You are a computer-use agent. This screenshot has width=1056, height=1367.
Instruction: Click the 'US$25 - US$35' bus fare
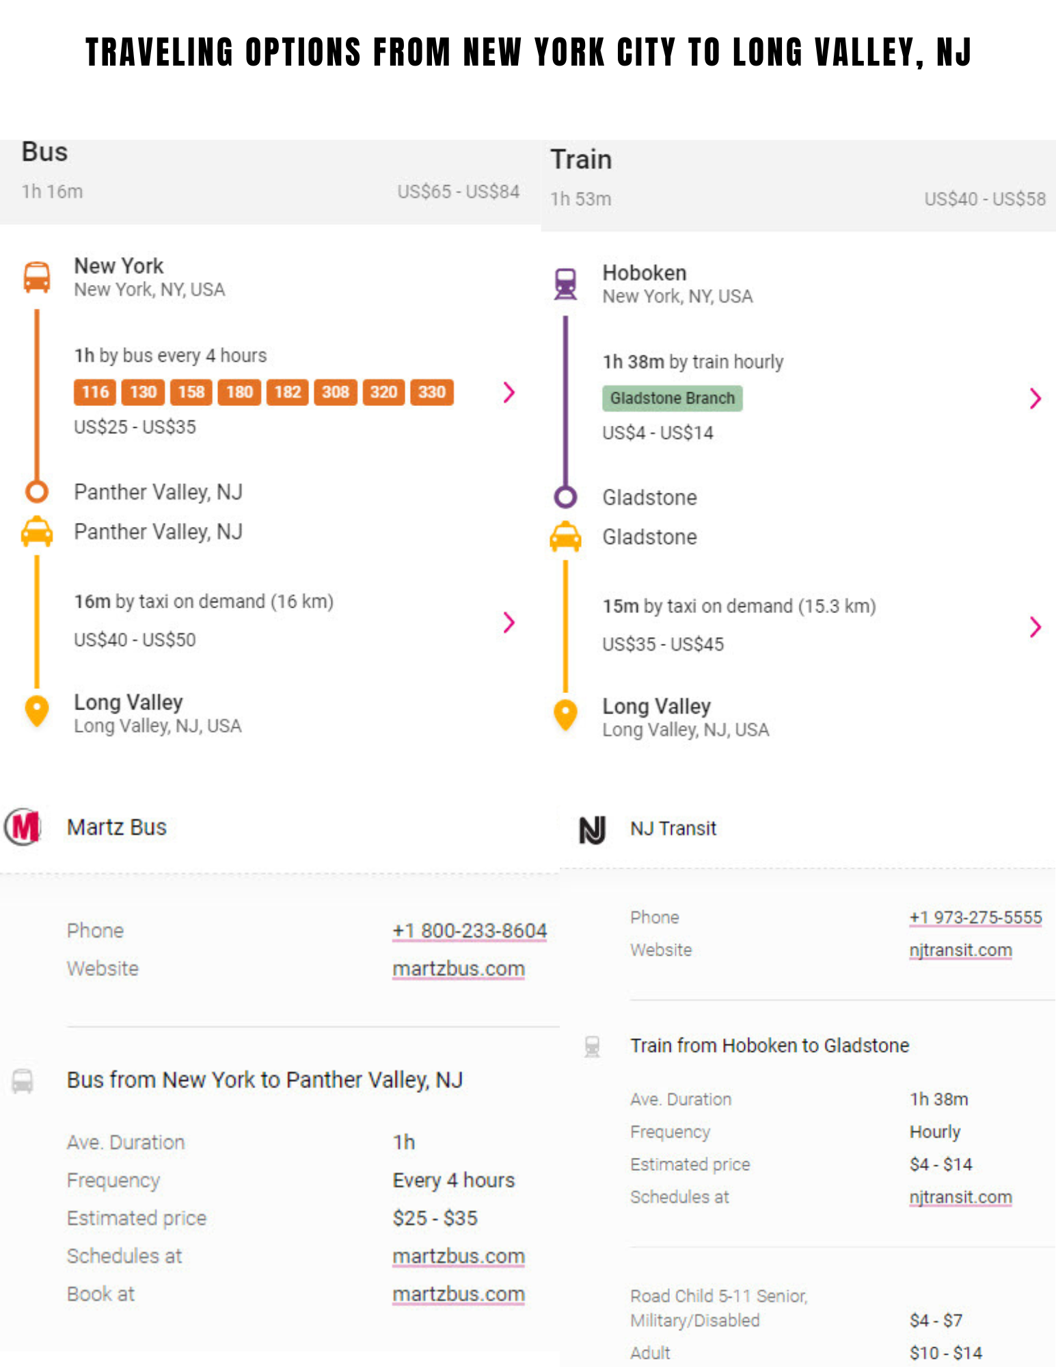pyautogui.click(x=135, y=427)
